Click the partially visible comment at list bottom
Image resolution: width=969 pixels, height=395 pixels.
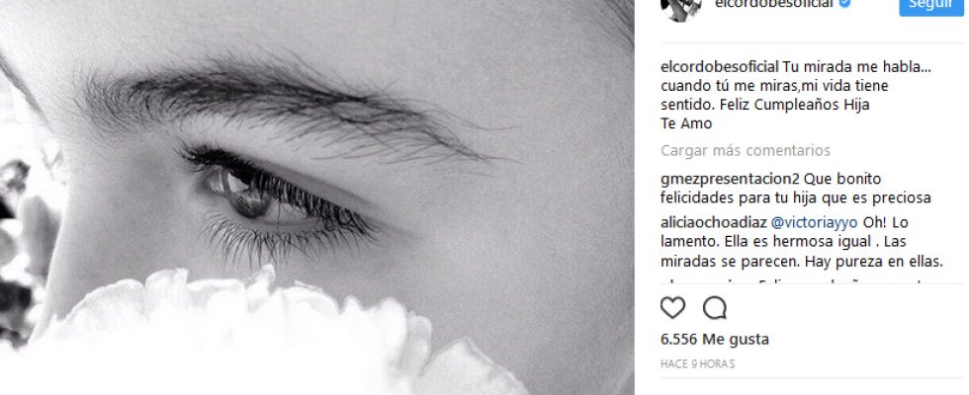pyautogui.click(x=802, y=280)
